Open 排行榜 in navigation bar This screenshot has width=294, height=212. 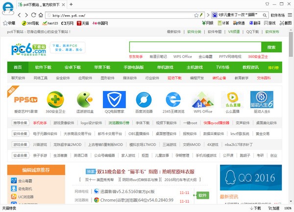273,68
